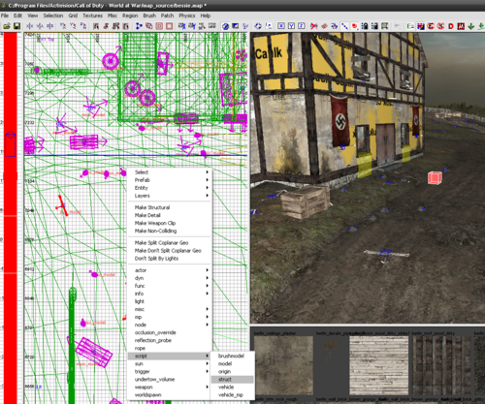This screenshot has height=404, width=485.
Task: Select Make Non-Colliding option
Action: point(170,231)
